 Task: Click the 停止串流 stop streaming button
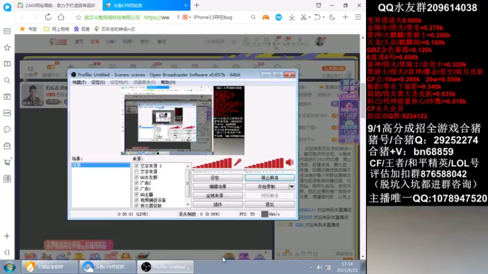pyautogui.click(x=270, y=178)
